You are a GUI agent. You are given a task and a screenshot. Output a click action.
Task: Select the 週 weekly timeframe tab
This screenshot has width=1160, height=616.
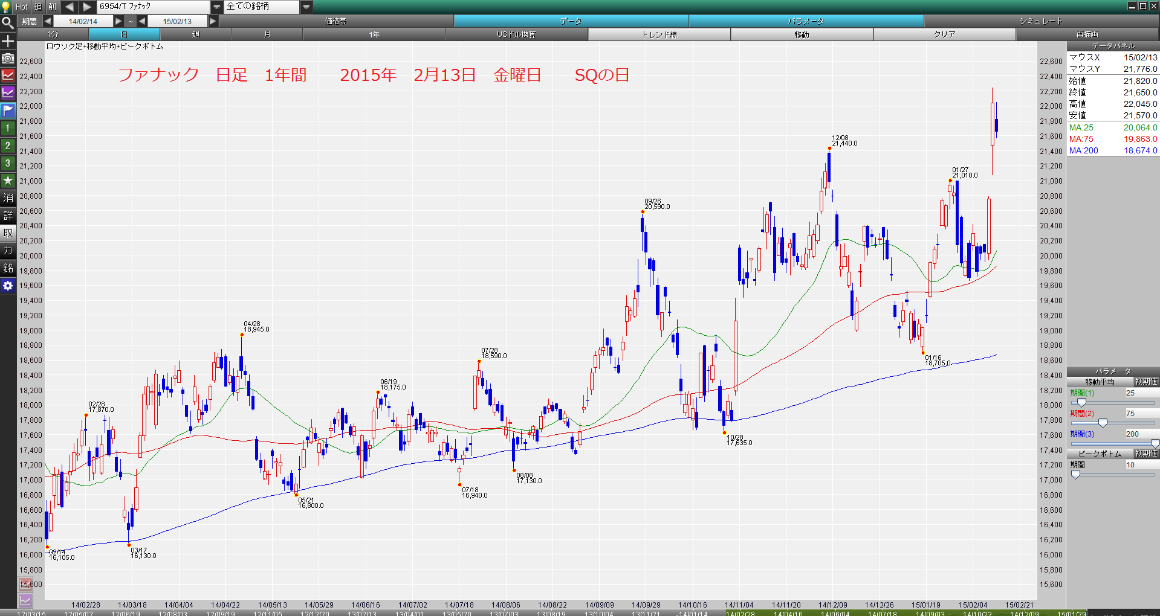[x=195, y=34]
